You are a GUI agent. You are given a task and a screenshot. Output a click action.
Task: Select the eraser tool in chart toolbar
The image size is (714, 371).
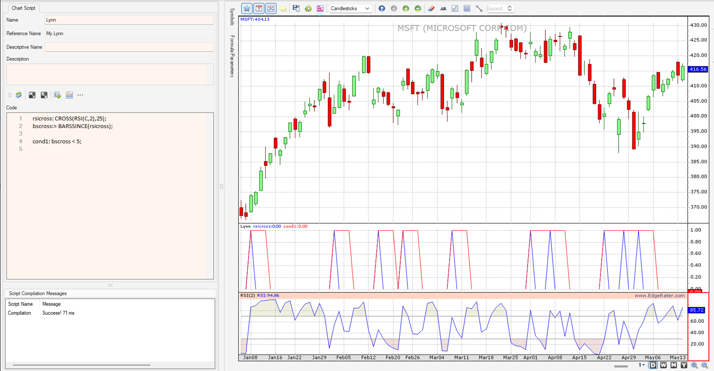click(431, 8)
